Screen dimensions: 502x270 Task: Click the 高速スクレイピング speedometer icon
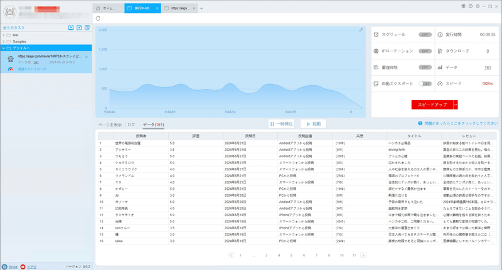(x=11, y=69)
